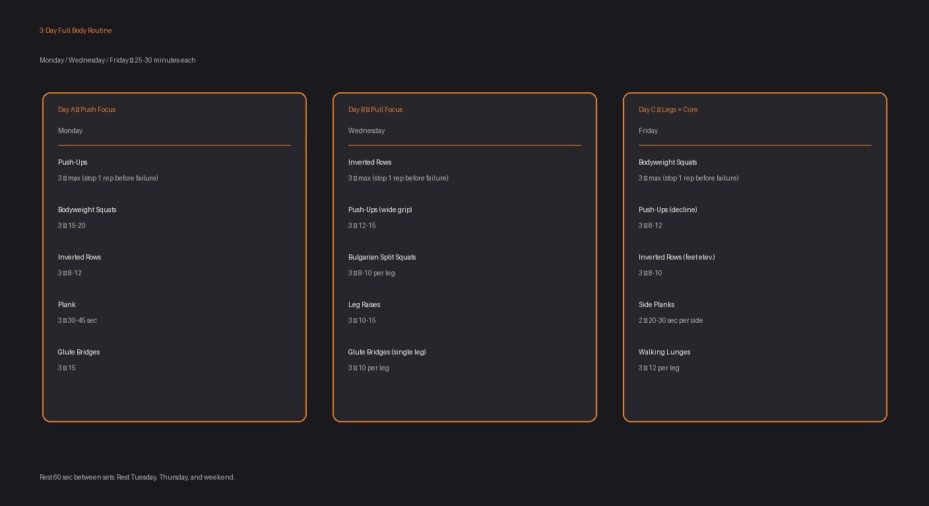Click '2 × 20-30 sec per side' duration

point(671,320)
